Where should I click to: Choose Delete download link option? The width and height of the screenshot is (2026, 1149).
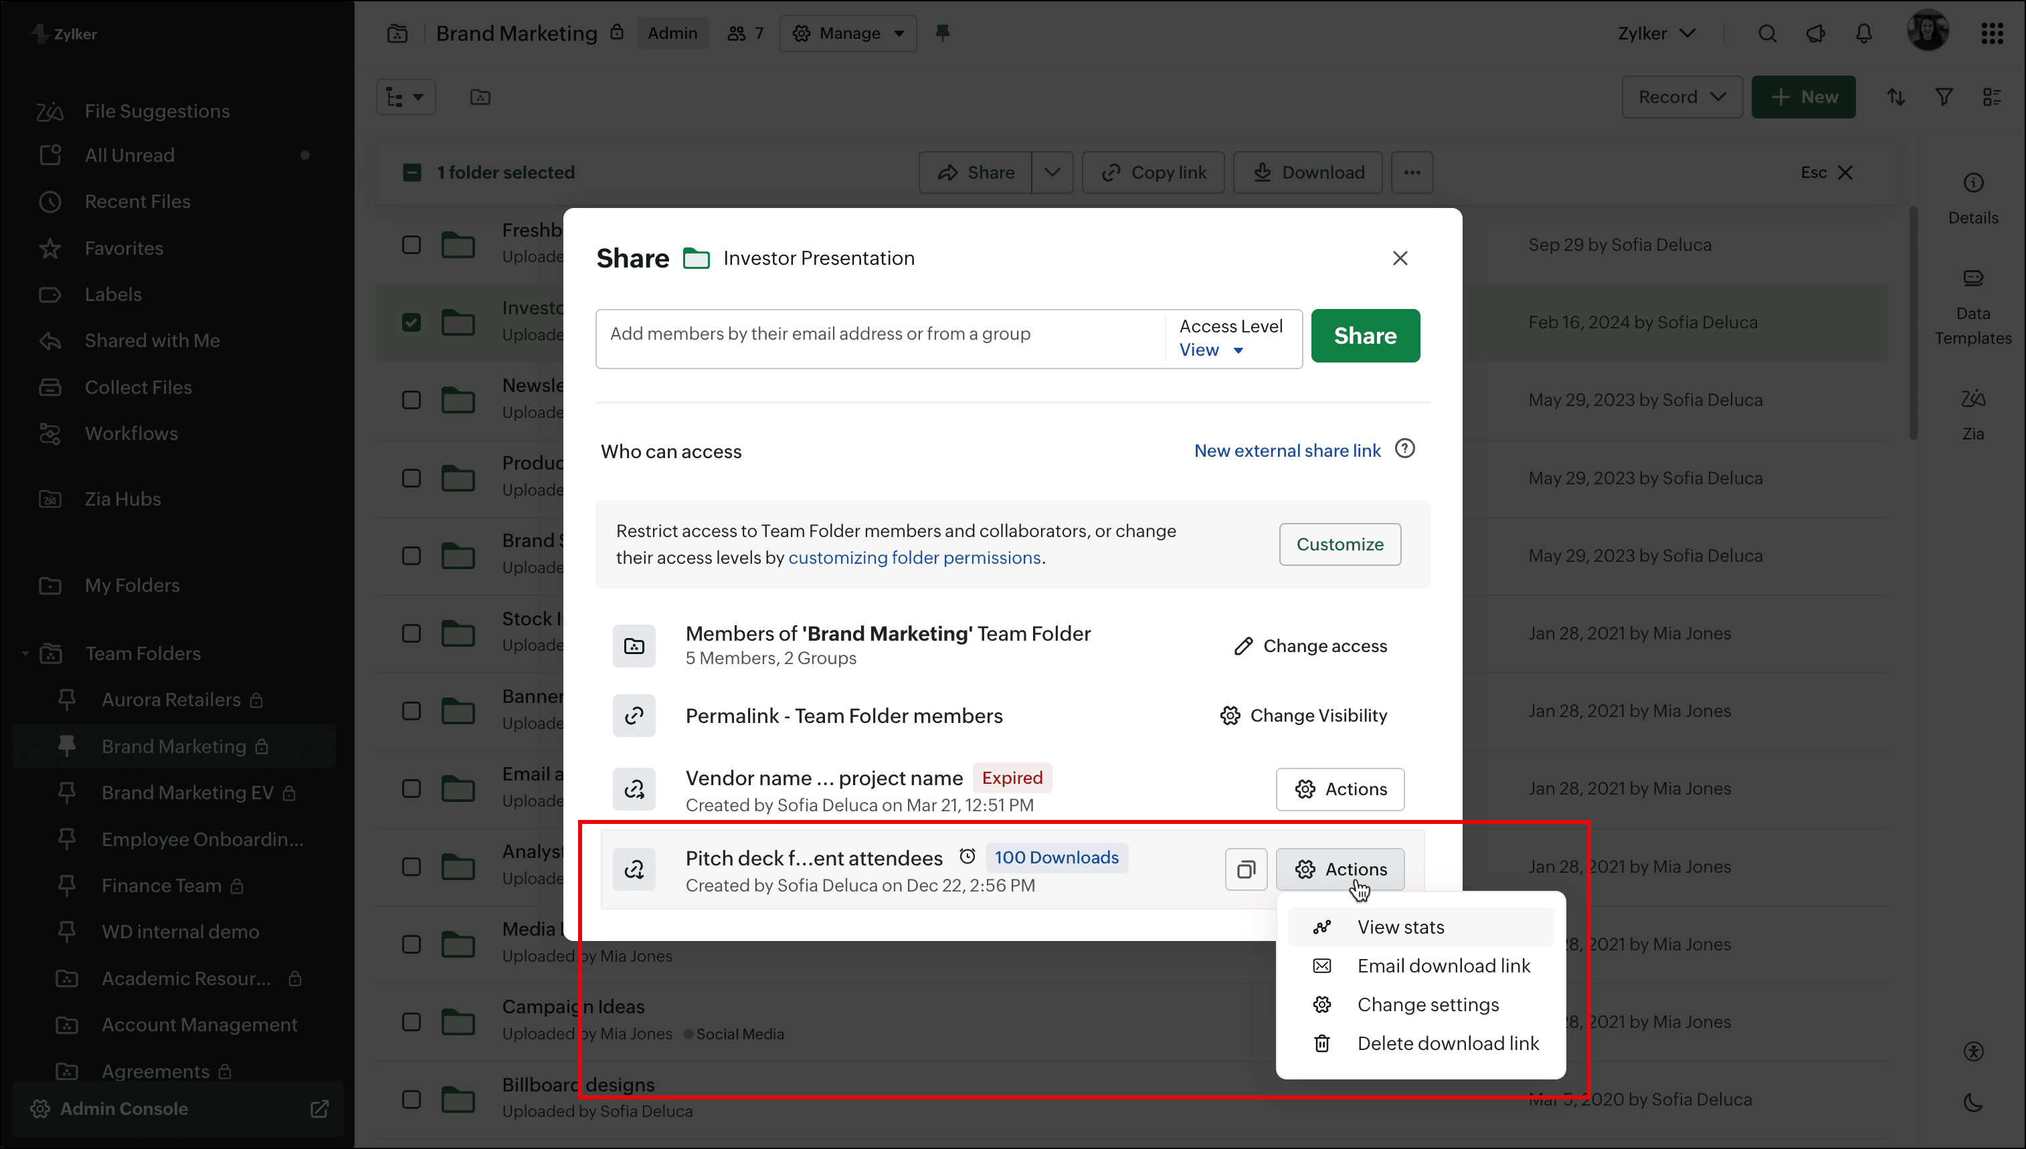(1447, 1043)
